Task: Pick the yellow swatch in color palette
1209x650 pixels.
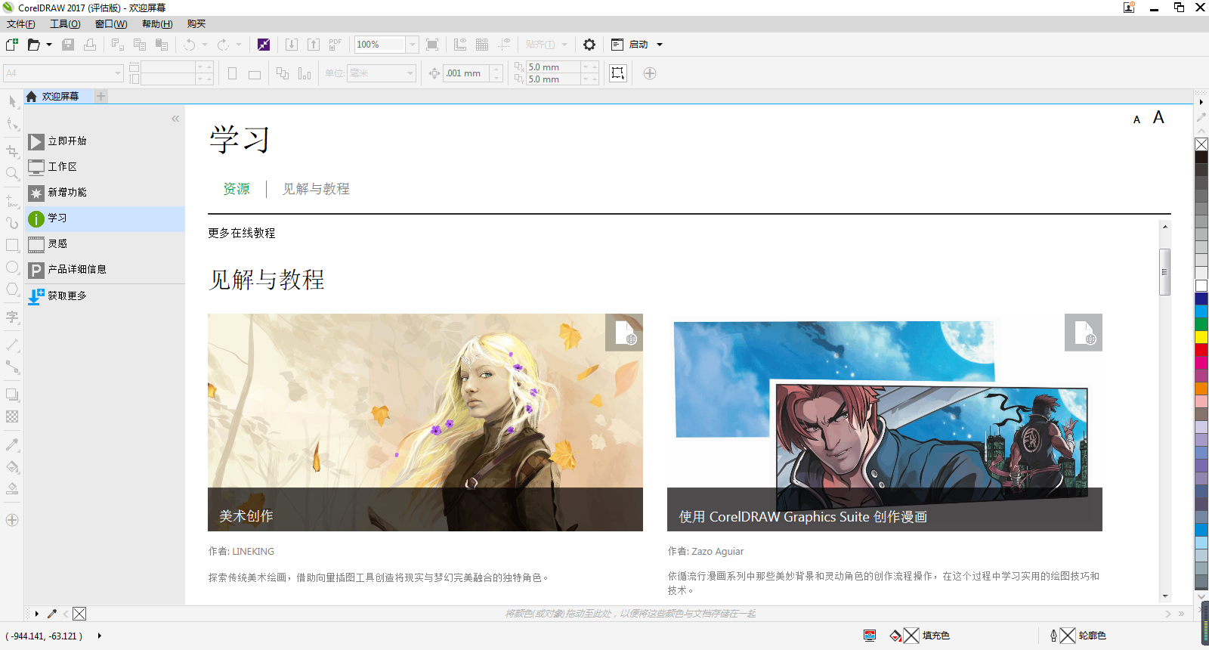Action: [1201, 337]
